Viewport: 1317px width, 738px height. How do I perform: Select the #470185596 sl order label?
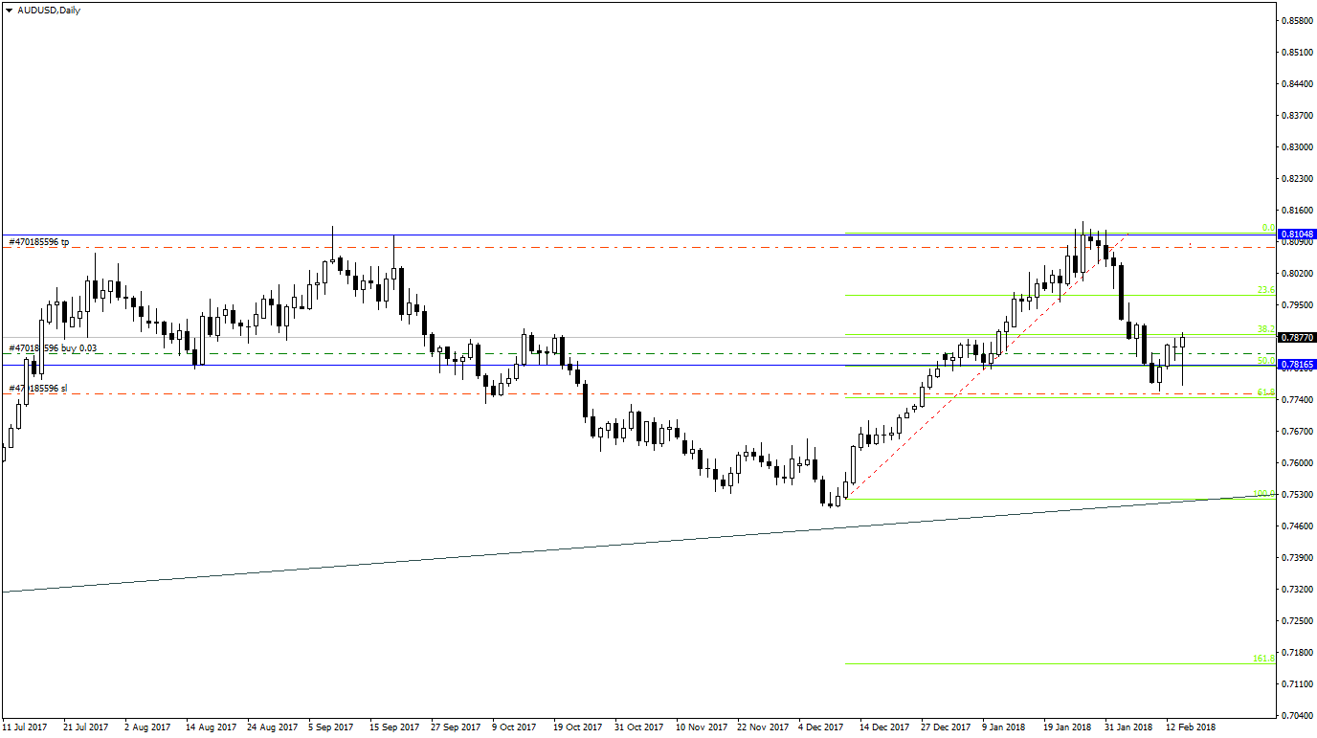(x=38, y=389)
